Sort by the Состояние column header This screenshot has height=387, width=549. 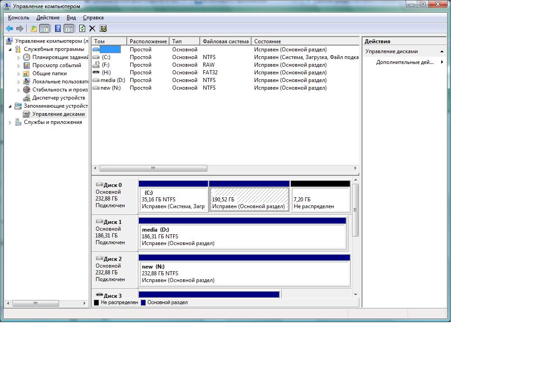point(306,41)
